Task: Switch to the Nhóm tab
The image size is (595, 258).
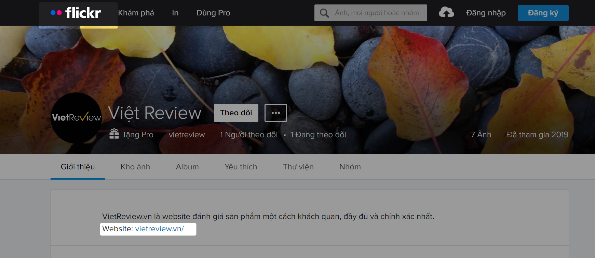Action: pyautogui.click(x=350, y=167)
